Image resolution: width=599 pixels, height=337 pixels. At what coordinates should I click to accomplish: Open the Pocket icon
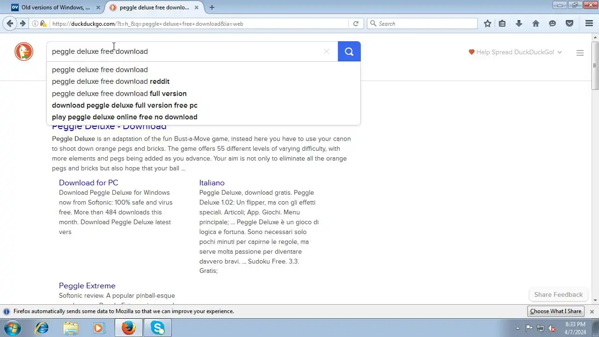(570, 23)
